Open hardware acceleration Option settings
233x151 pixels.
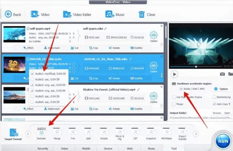(221, 89)
